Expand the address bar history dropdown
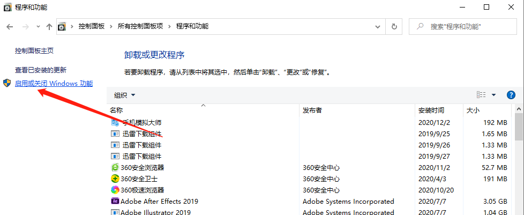The image size is (524, 215). click(x=380, y=26)
